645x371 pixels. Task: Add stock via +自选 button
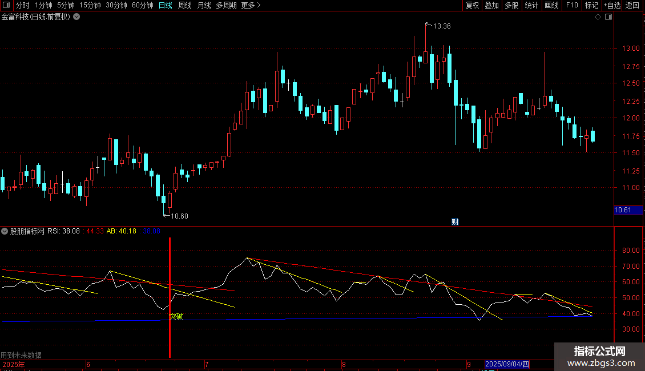coord(612,5)
